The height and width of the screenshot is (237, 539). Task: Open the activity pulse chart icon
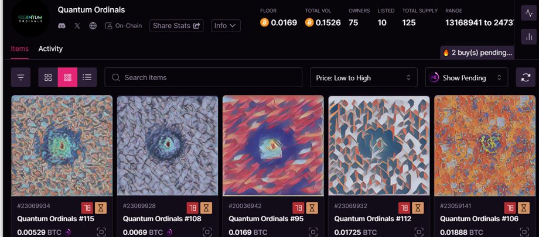pyautogui.click(x=528, y=13)
